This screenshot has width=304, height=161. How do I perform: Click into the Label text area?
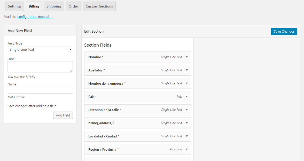point(40,67)
